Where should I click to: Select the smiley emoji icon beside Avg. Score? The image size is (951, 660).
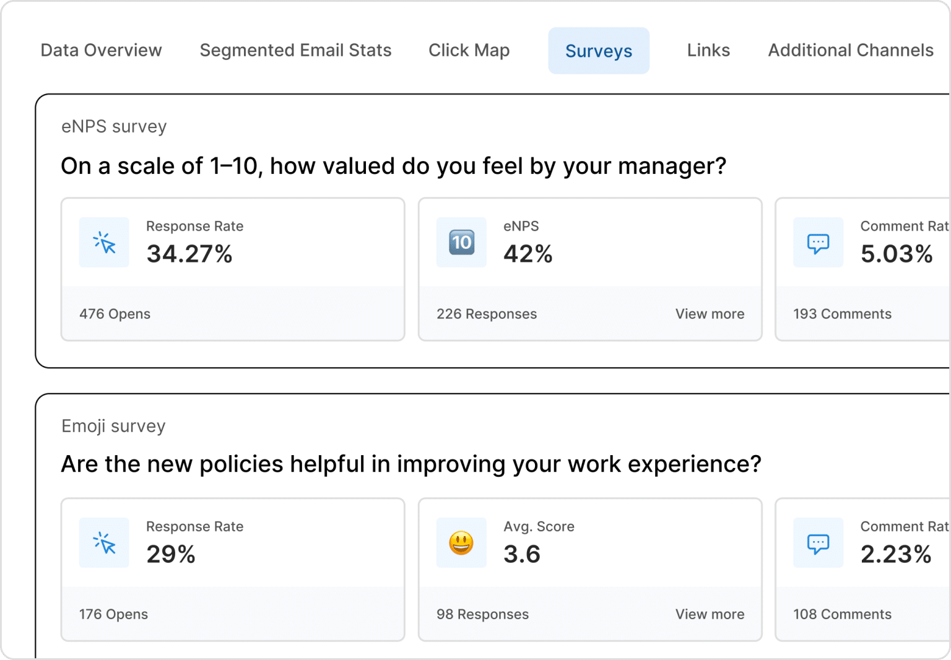pos(461,543)
